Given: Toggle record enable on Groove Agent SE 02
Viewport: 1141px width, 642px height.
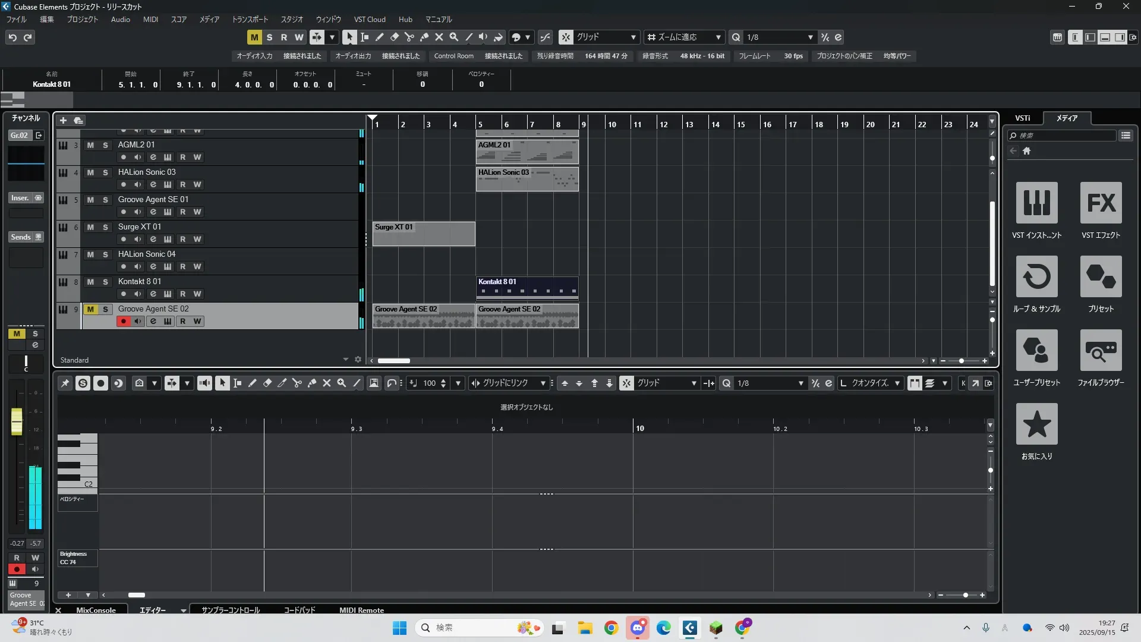Looking at the screenshot, I should click(123, 322).
